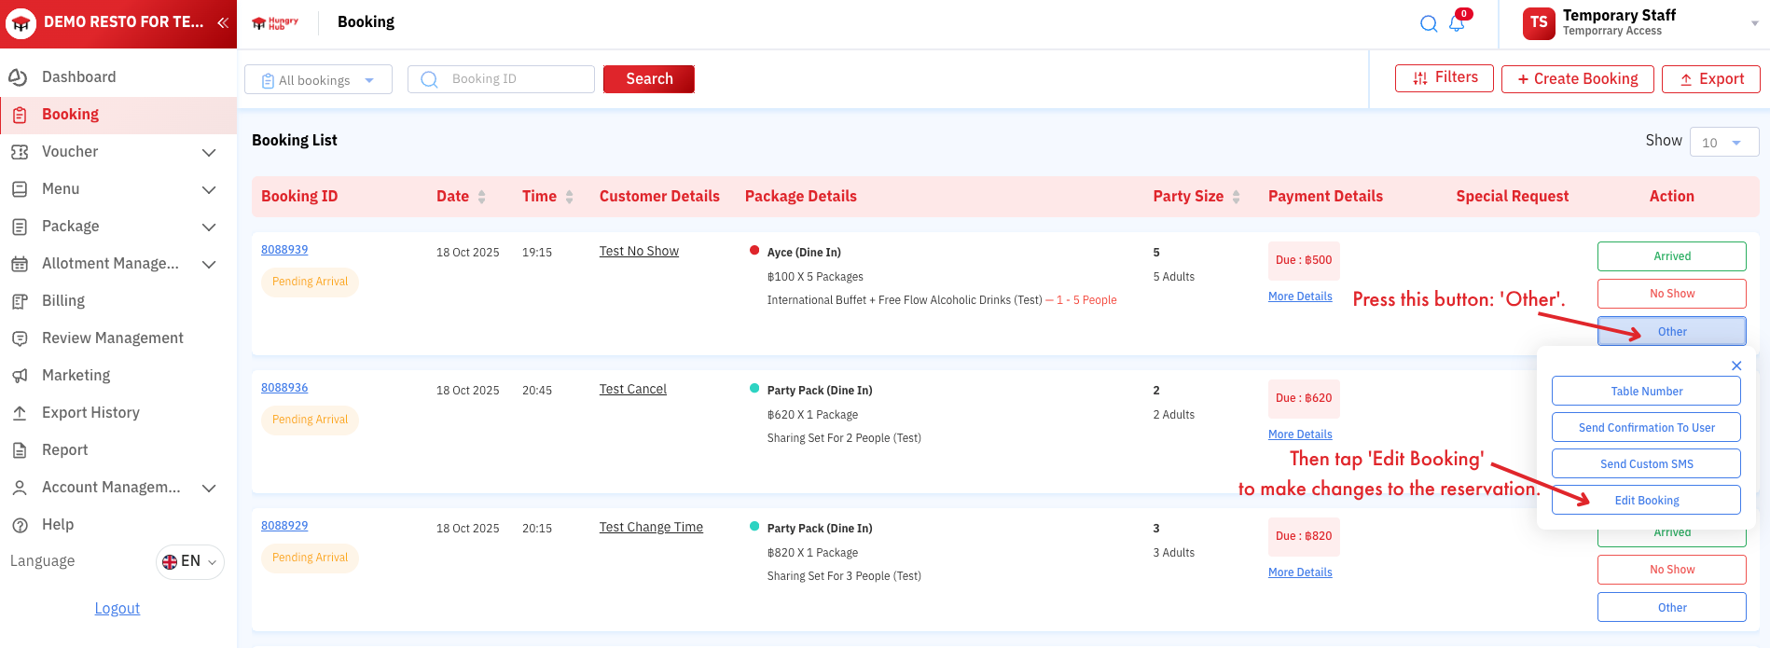Expand the Voucher submenu
The width and height of the screenshot is (1770, 648).
click(x=209, y=152)
